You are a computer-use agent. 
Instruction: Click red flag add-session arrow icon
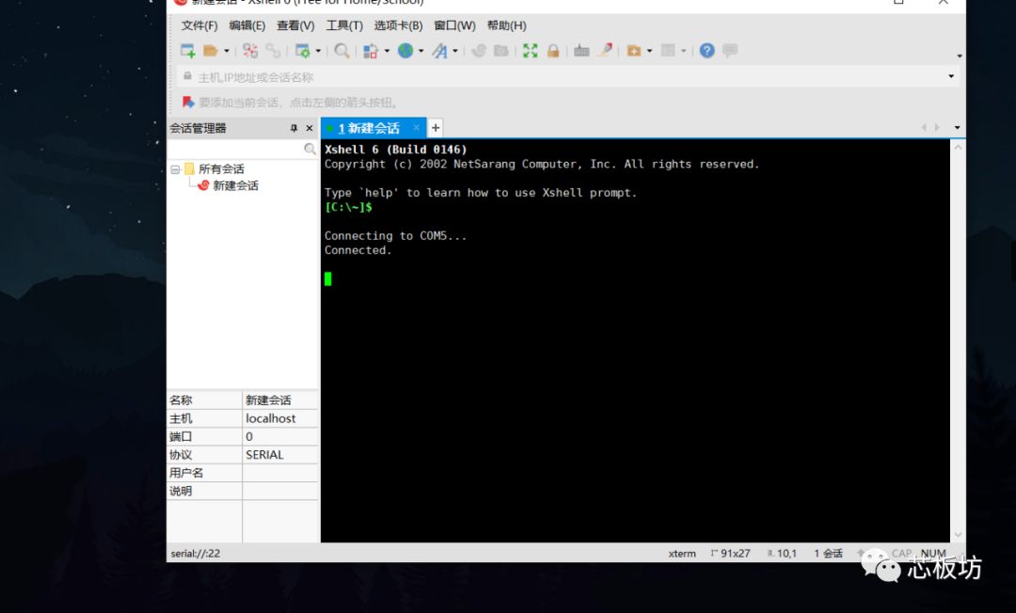[x=188, y=102]
